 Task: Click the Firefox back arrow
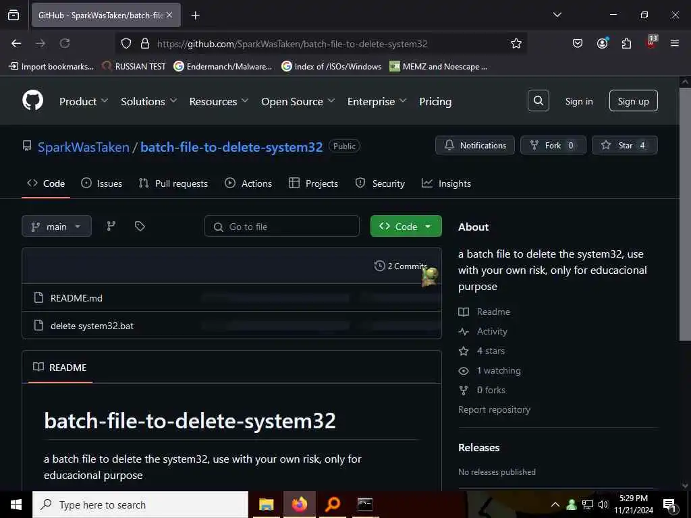(x=16, y=43)
